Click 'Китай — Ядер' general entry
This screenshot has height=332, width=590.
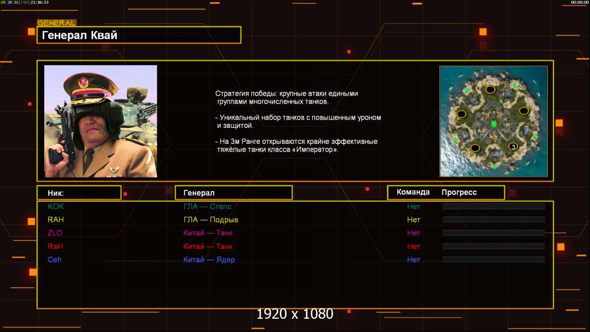(209, 260)
